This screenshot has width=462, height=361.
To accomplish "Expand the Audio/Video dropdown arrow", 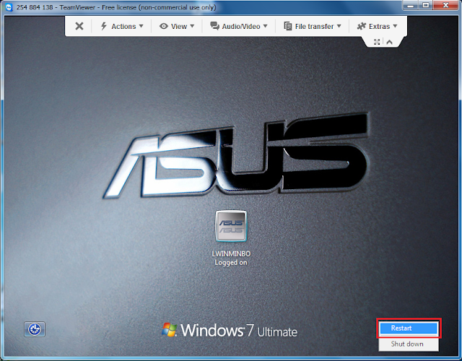I will (x=265, y=26).
